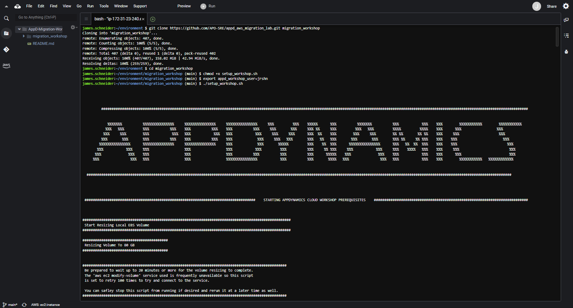Click the Cloud9 logo icon
Viewport: 573px width, 308px height.
[x=18, y=6]
